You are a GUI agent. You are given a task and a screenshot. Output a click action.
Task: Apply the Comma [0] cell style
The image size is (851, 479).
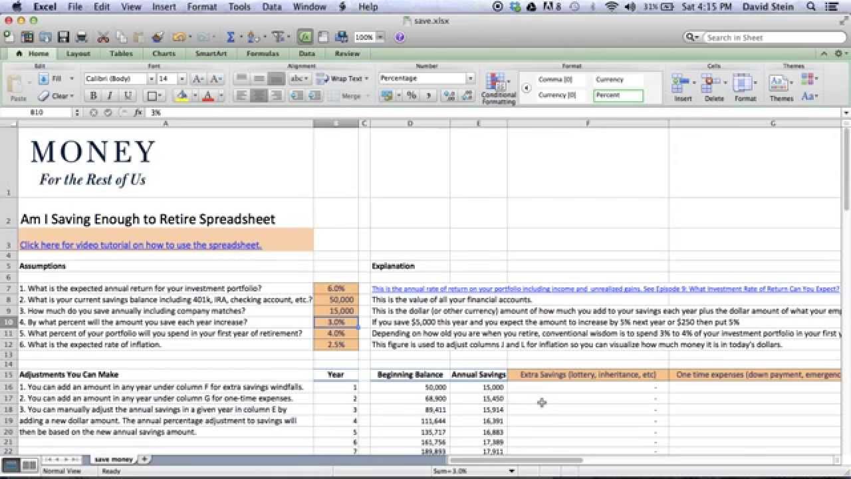(560, 79)
